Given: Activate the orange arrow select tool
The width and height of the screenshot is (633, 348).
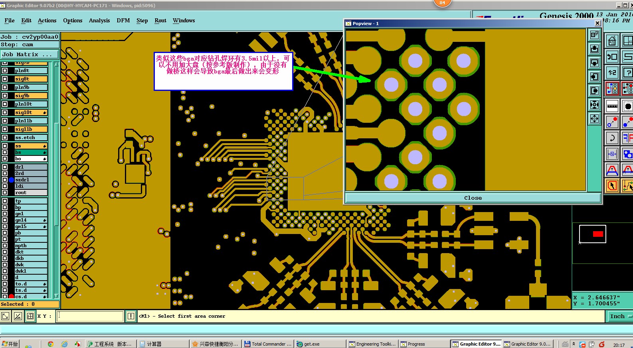Looking at the screenshot, I should 612,186.
